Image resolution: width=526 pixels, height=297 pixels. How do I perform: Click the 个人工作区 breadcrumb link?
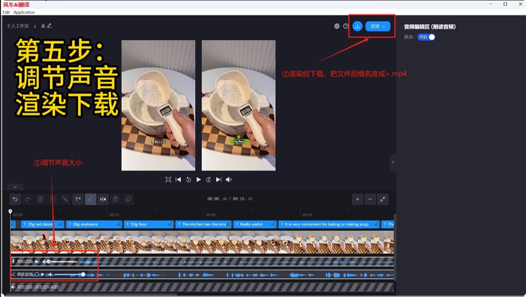[18, 26]
